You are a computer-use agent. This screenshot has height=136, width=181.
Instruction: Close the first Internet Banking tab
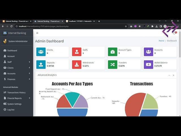pos(31,21)
